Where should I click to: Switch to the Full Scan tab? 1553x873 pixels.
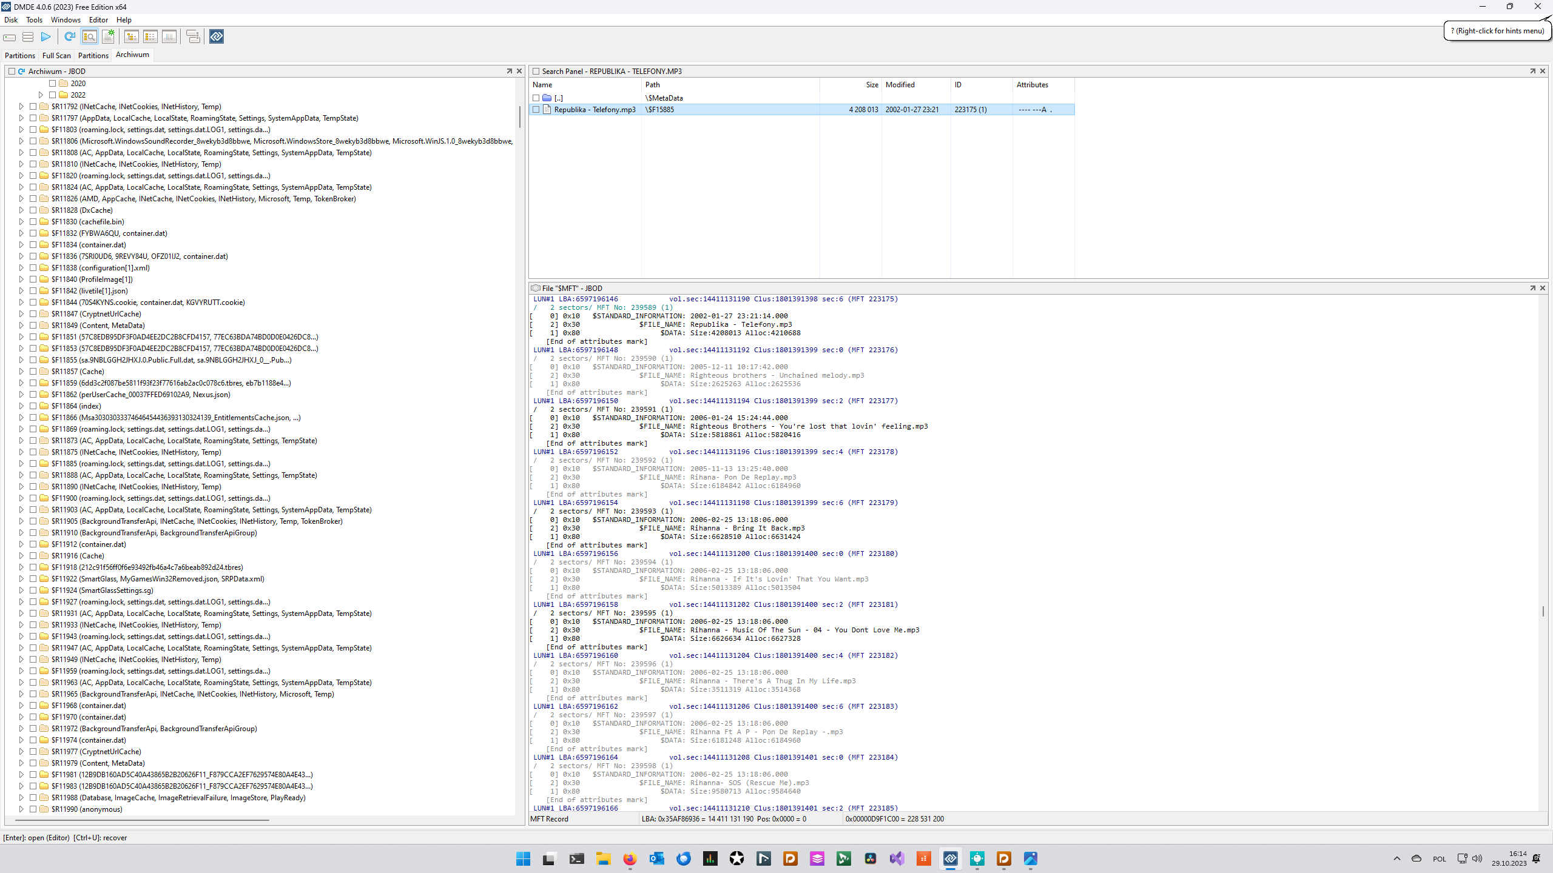click(56, 55)
